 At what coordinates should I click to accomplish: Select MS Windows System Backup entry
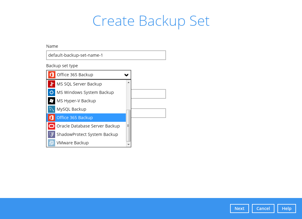(86, 92)
